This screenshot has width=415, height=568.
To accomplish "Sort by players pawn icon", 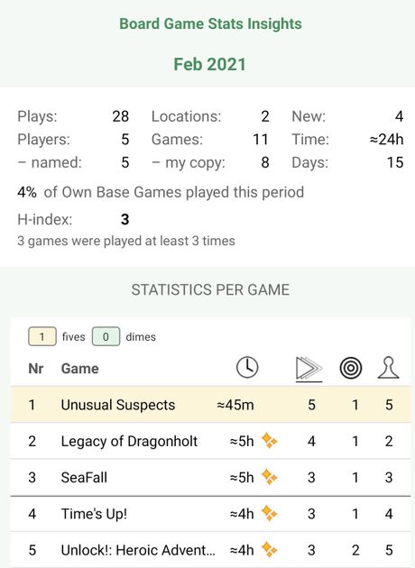I will [388, 368].
